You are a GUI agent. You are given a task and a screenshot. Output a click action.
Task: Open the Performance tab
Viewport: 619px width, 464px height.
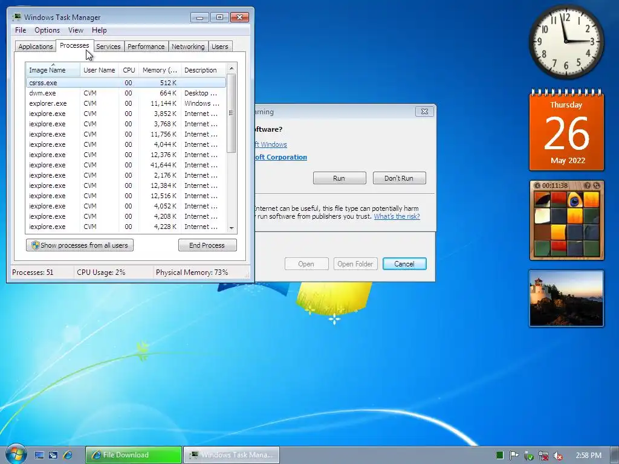[x=146, y=47]
